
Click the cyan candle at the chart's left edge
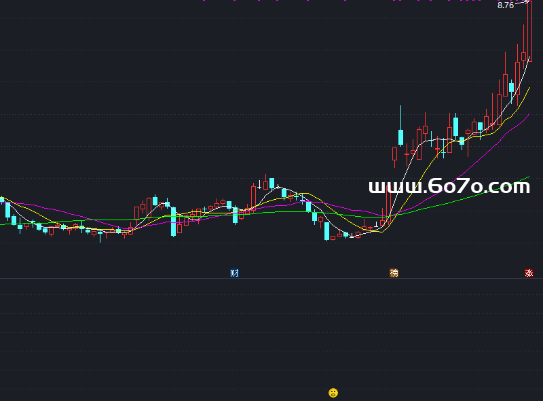pos(7,210)
